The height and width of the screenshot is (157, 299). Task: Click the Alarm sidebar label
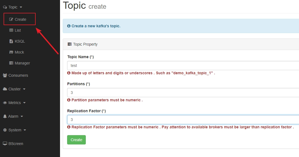pyautogui.click(x=13, y=116)
